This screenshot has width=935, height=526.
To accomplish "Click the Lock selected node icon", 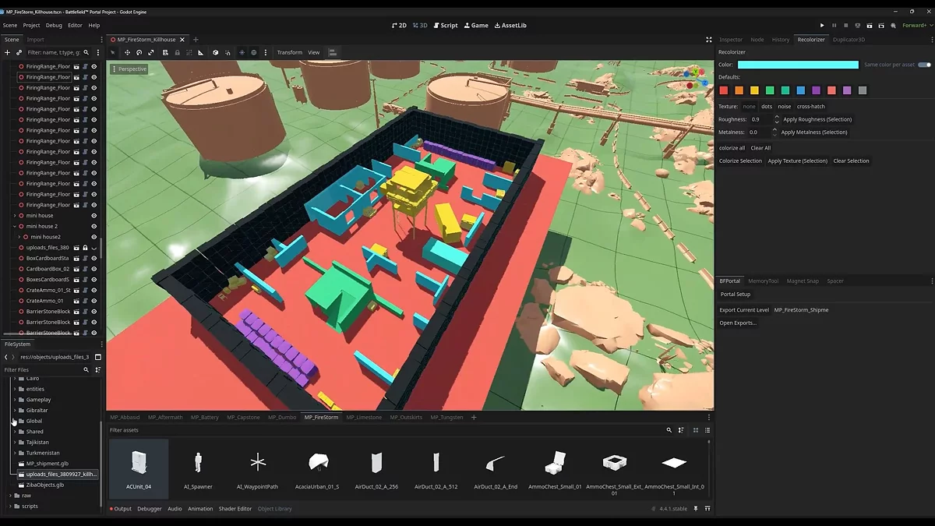I will pyautogui.click(x=177, y=52).
